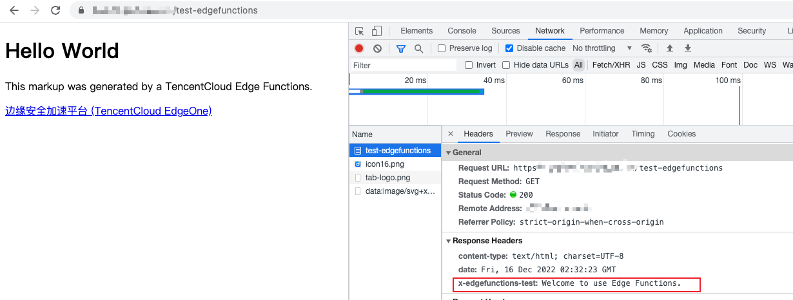
Task: Import HAR file upload arrow icon
Action: point(670,48)
